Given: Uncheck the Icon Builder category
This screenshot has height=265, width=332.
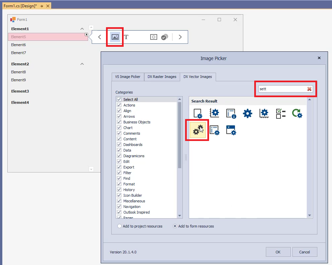Looking at the screenshot, I should (x=119, y=195).
